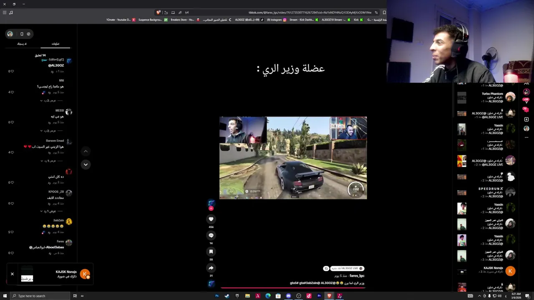
Task: Share the video using arrow icon
Action: pyautogui.click(x=211, y=268)
